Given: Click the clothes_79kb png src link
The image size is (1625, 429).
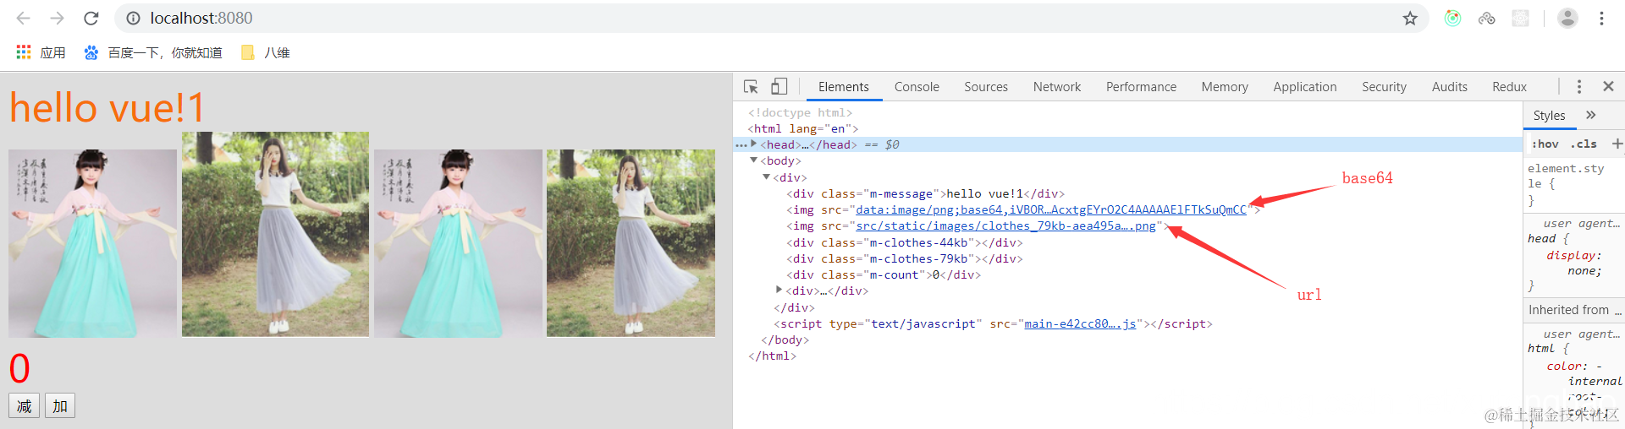Looking at the screenshot, I should point(1005,225).
